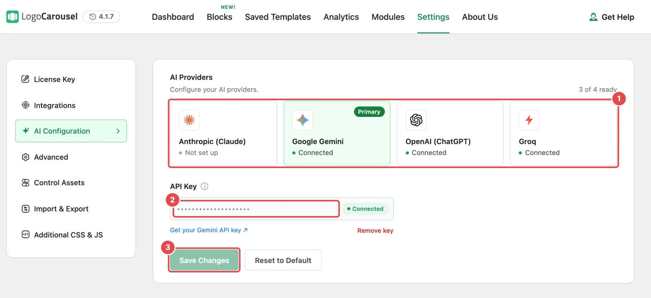Click the AI Providers heading
This screenshot has height=298, width=651.
coord(191,77)
